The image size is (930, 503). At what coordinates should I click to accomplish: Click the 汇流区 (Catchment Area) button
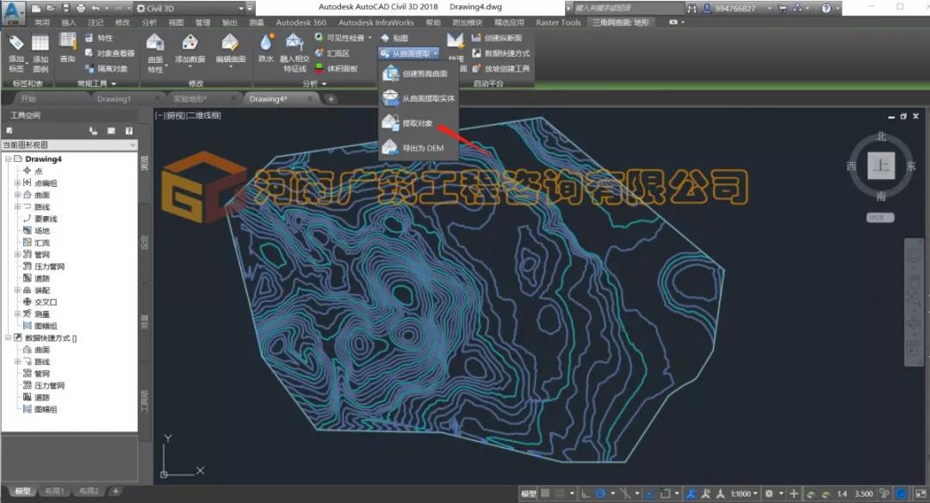coord(332,53)
